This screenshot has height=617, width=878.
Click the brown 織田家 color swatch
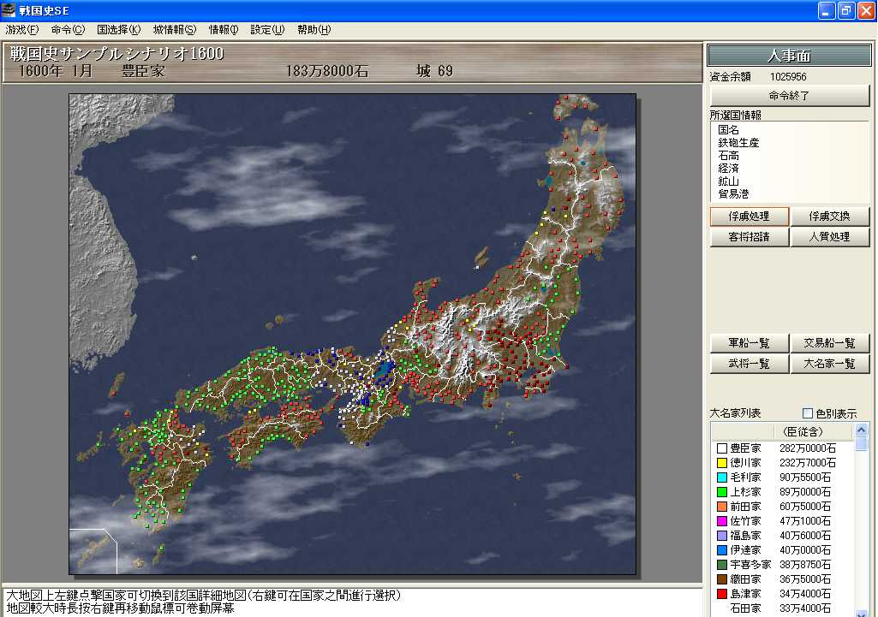click(x=722, y=579)
